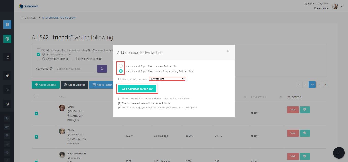Screen dimensions: 348x162
Task: Click Gloria's 43,510 count cell
Action: click(x=129, y=136)
